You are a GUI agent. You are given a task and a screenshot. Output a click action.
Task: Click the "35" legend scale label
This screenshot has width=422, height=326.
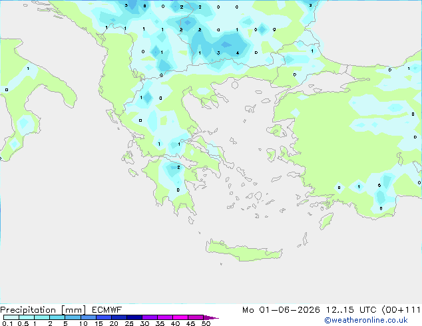(x=160, y=323)
